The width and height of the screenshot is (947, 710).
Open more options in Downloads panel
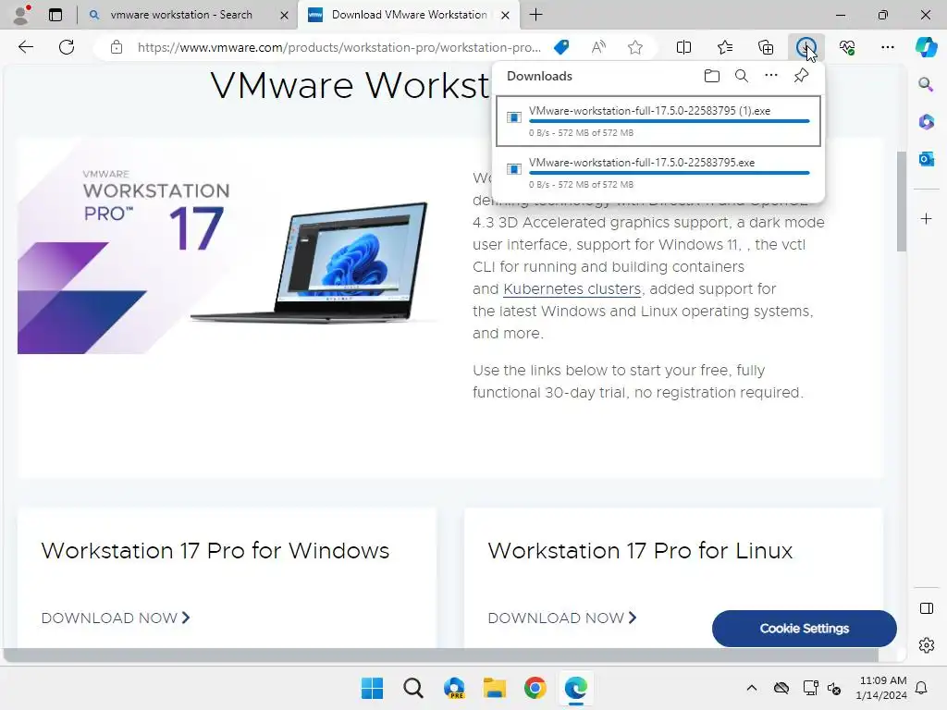[771, 76]
